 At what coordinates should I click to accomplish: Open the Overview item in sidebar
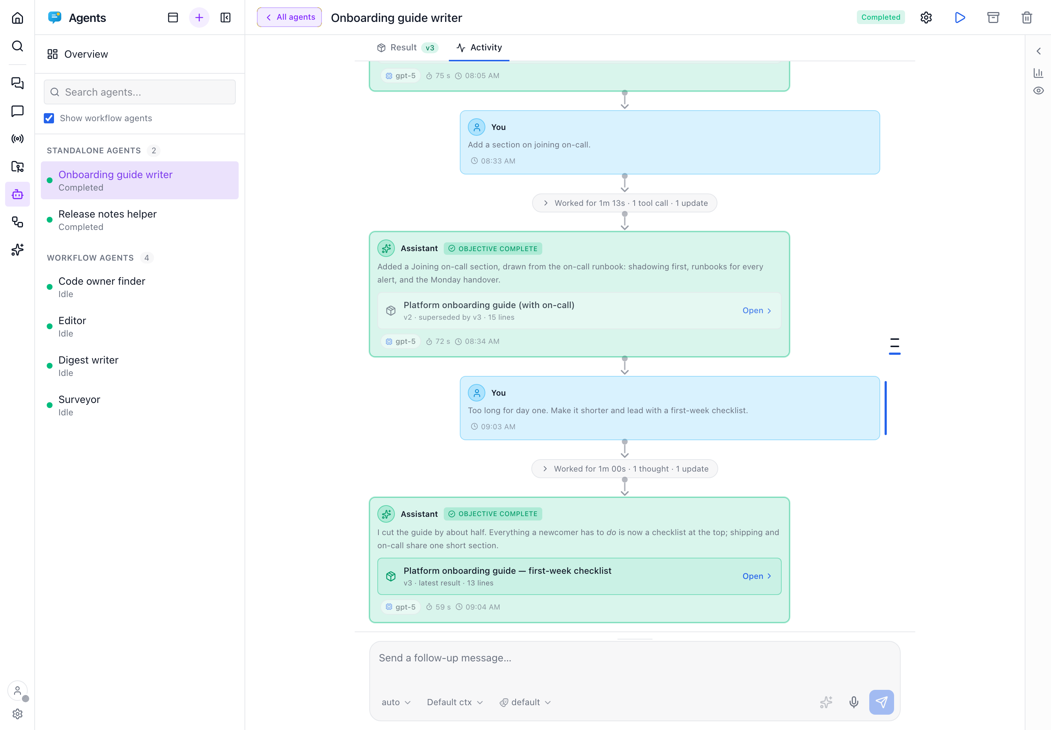click(139, 54)
